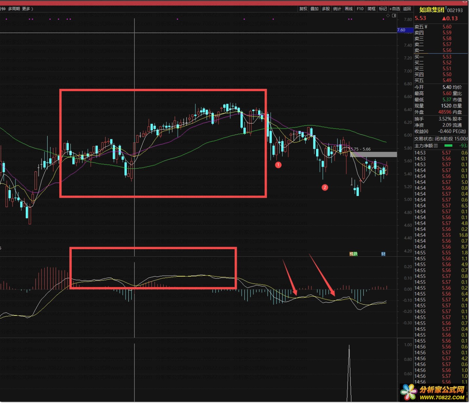The width and height of the screenshot is (470, 403).
Task: Click the 外盘 value 48596
Action: [x=445, y=112]
